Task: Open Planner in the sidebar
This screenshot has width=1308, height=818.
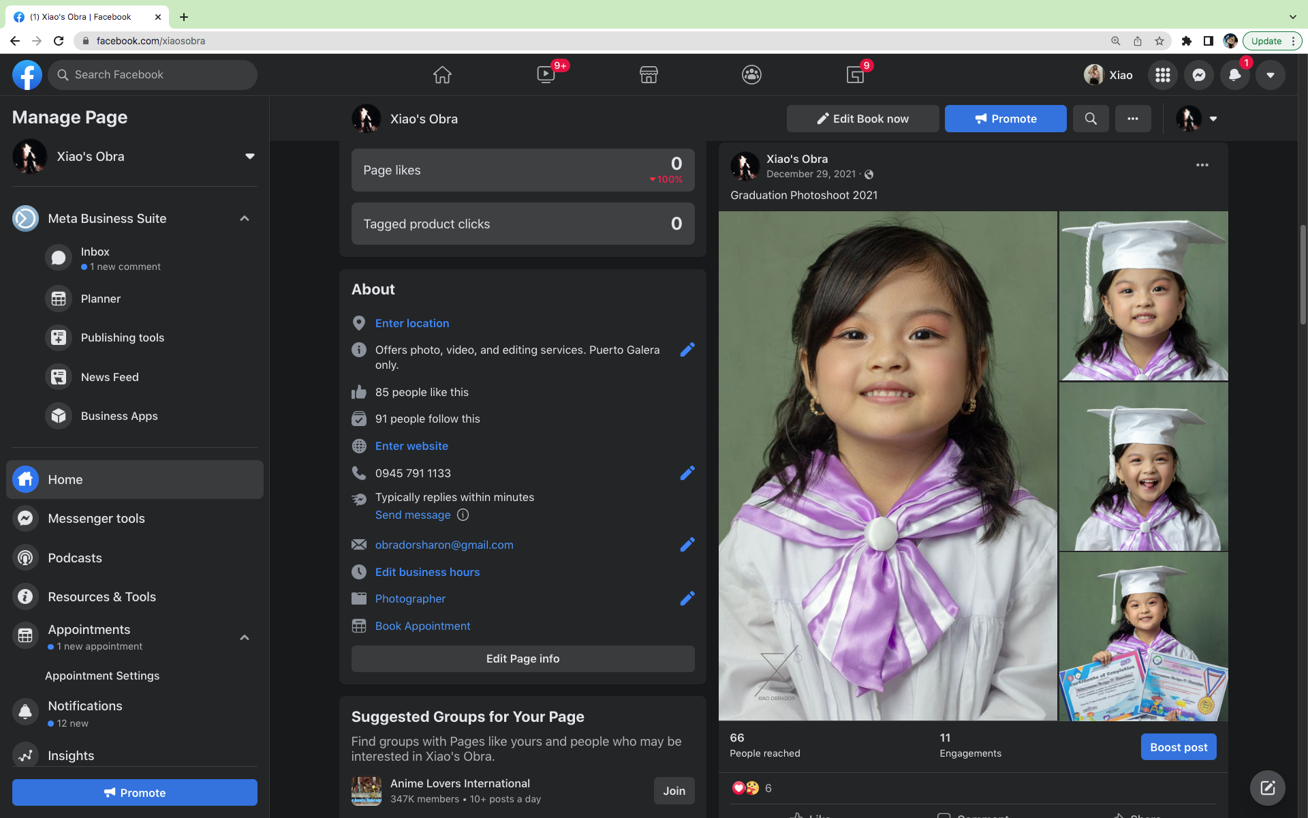Action: (x=150, y=299)
